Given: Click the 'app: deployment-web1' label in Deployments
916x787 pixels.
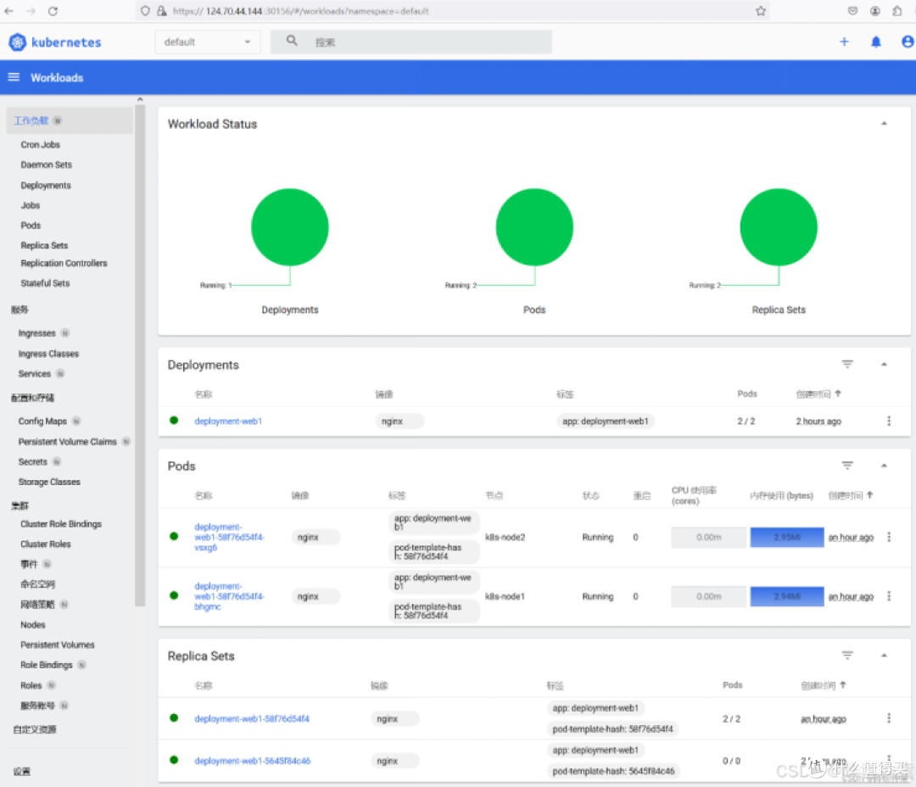Looking at the screenshot, I should [606, 421].
